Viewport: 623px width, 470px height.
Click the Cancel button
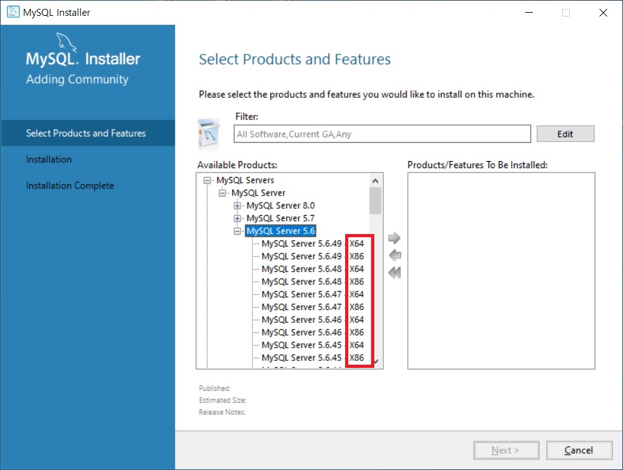pyautogui.click(x=579, y=450)
